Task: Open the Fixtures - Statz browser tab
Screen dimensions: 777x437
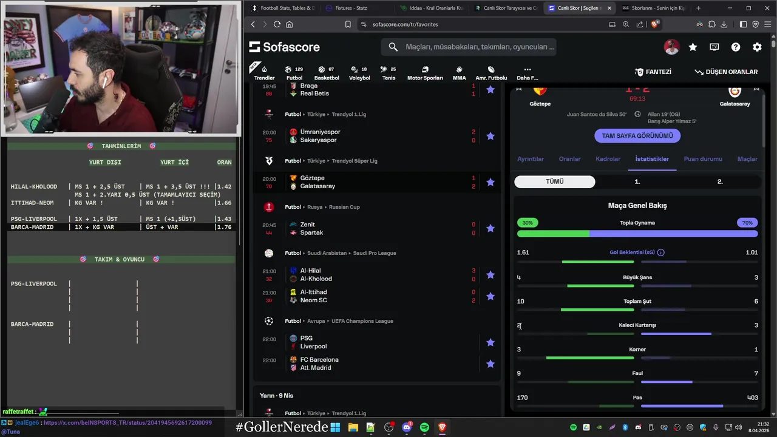Action: (357, 8)
